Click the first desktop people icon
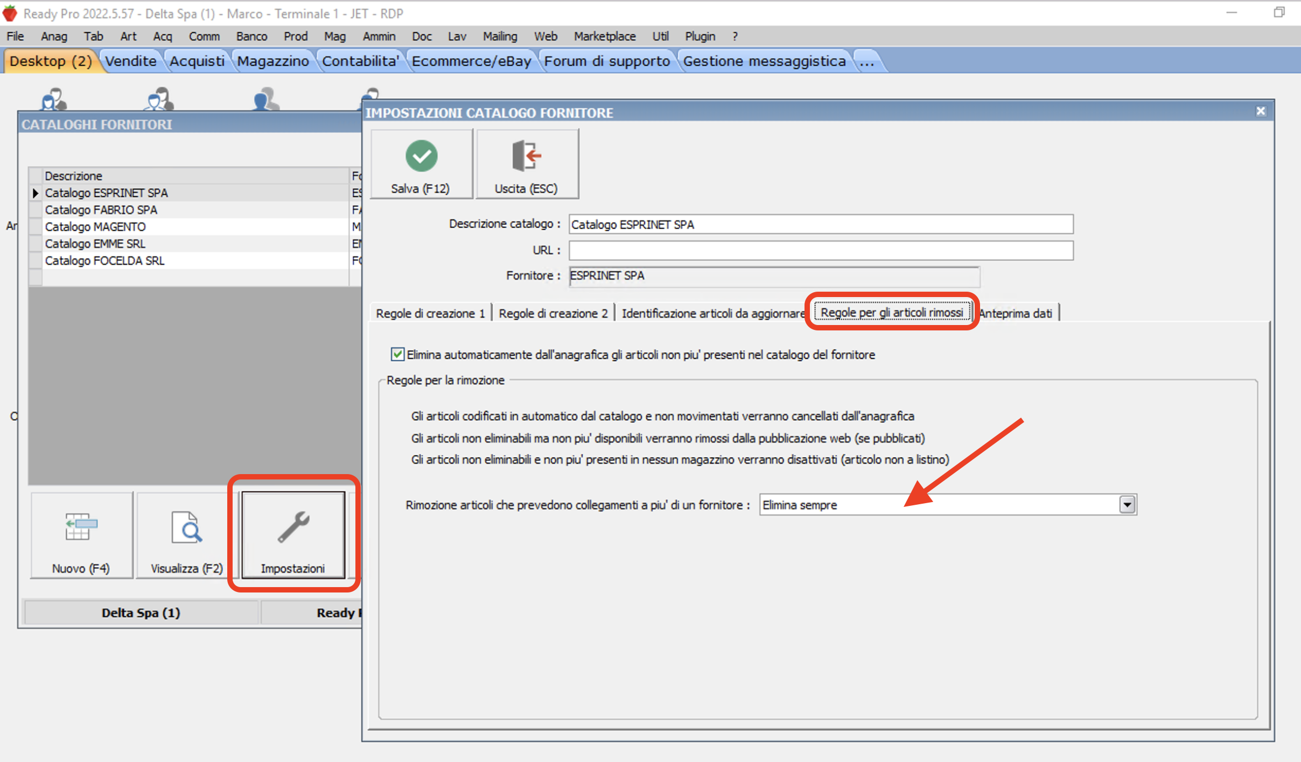 point(54,100)
